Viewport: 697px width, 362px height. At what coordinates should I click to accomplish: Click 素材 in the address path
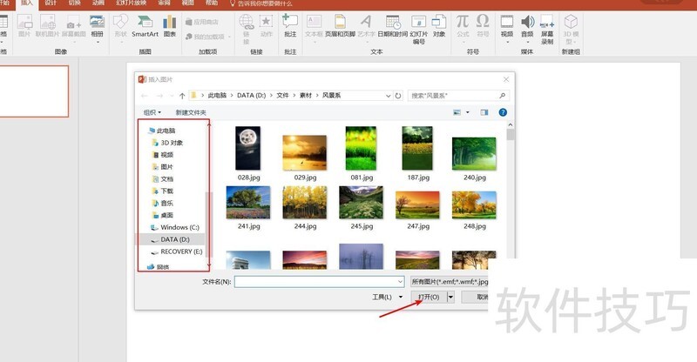(x=306, y=96)
